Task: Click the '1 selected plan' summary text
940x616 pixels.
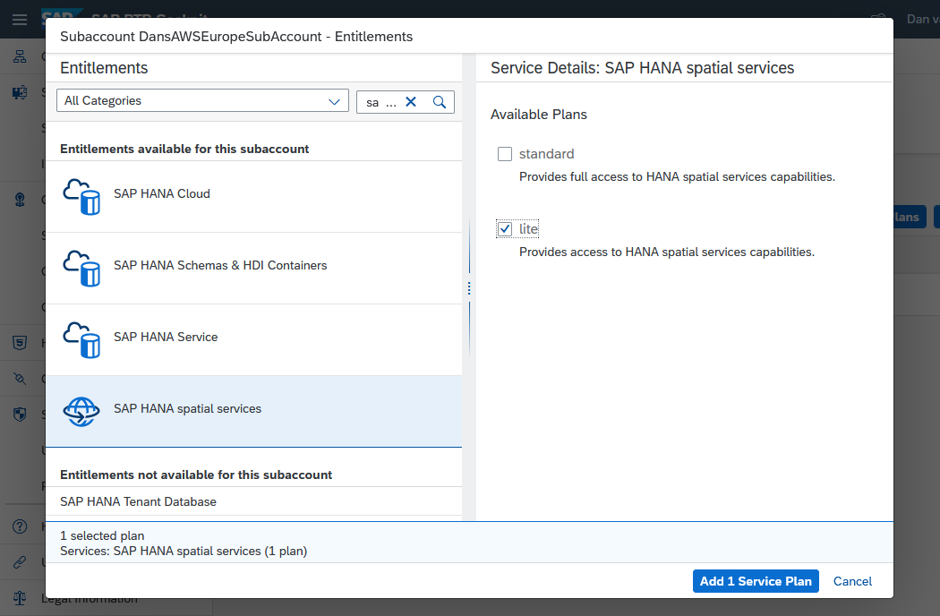Action: (x=102, y=535)
